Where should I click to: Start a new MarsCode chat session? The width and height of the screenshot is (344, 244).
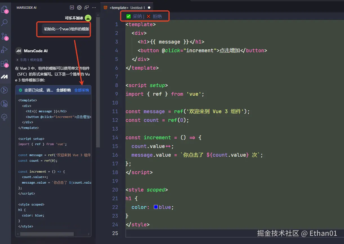coord(72,8)
